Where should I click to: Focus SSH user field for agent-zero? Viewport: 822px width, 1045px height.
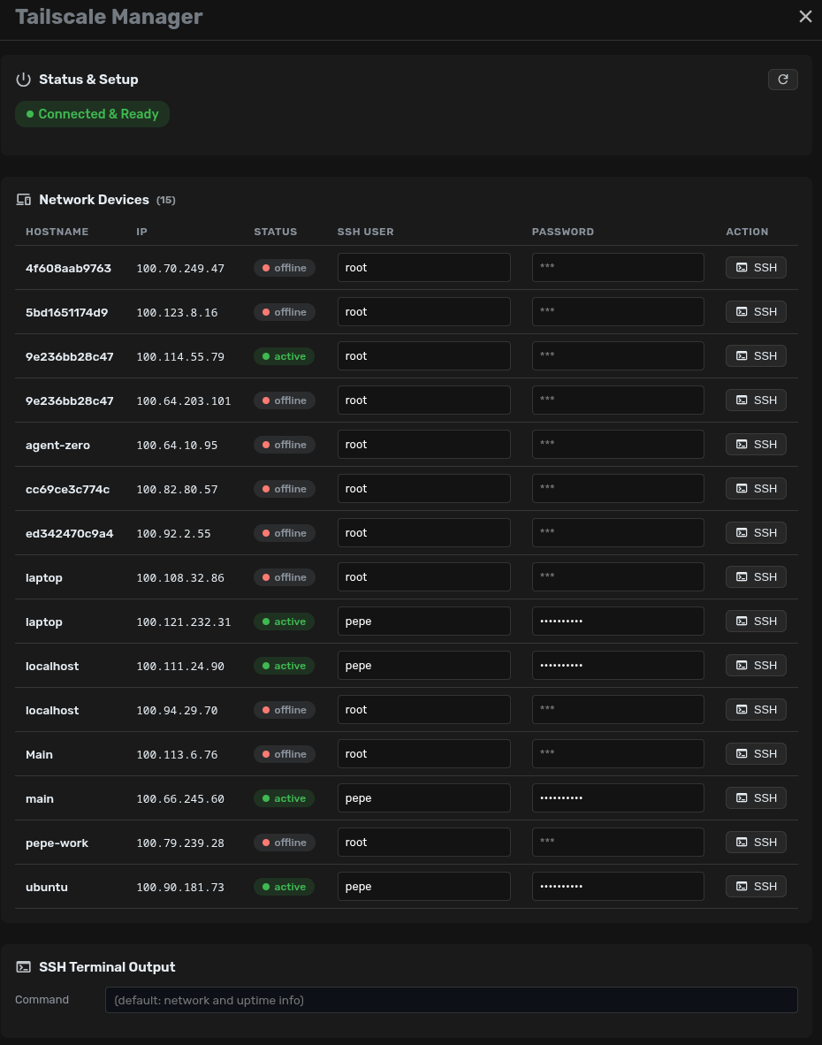point(423,444)
